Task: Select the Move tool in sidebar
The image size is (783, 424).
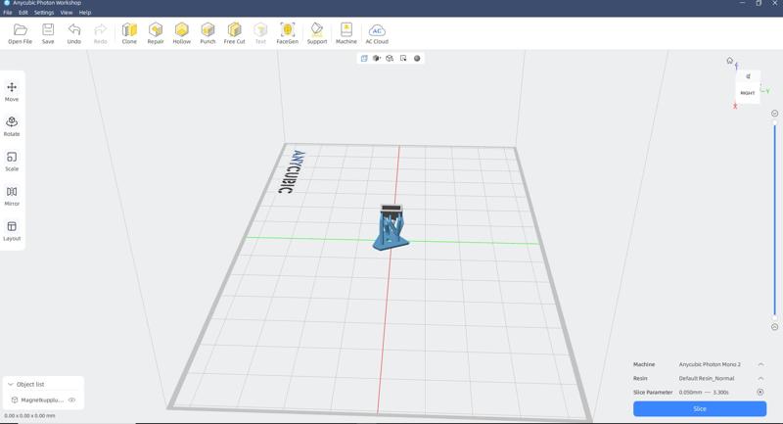Action: (x=12, y=92)
